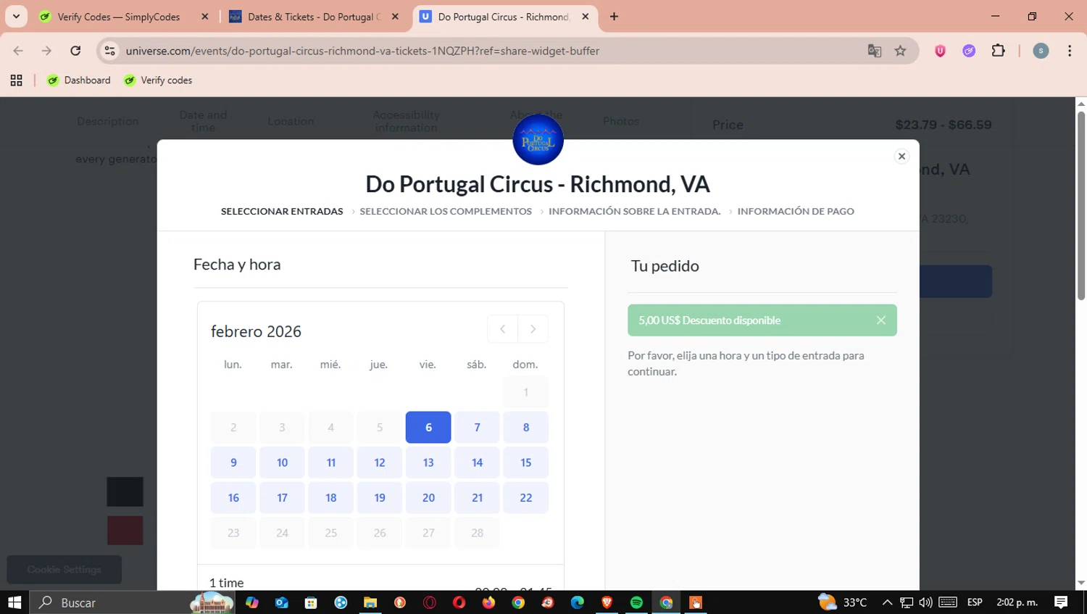Open SELECCIONAR LOS COMPLEMENTOS step
This screenshot has height=614, width=1087.
[446, 212]
